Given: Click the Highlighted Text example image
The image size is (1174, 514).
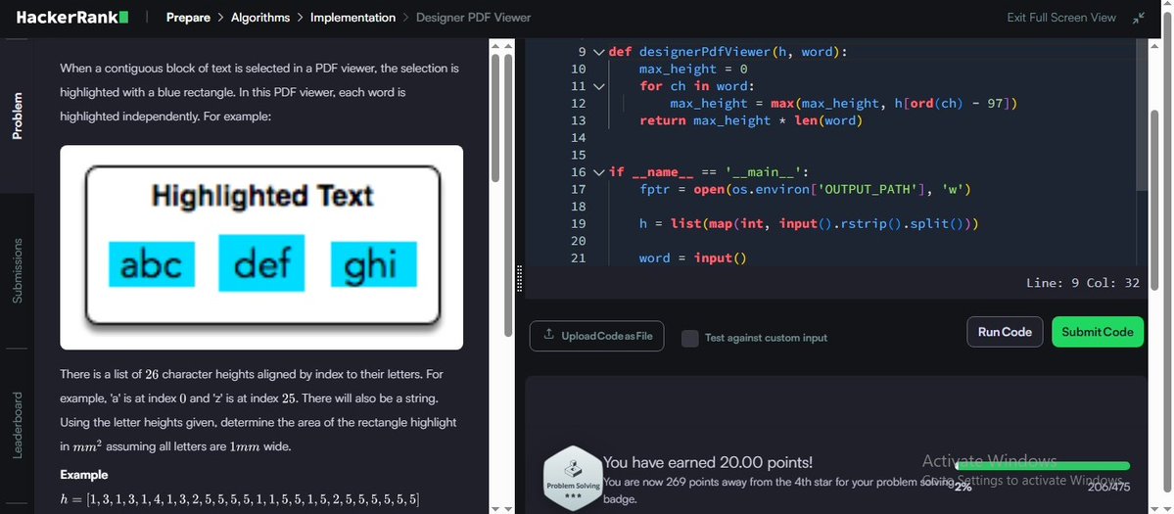Looking at the screenshot, I should [261, 247].
